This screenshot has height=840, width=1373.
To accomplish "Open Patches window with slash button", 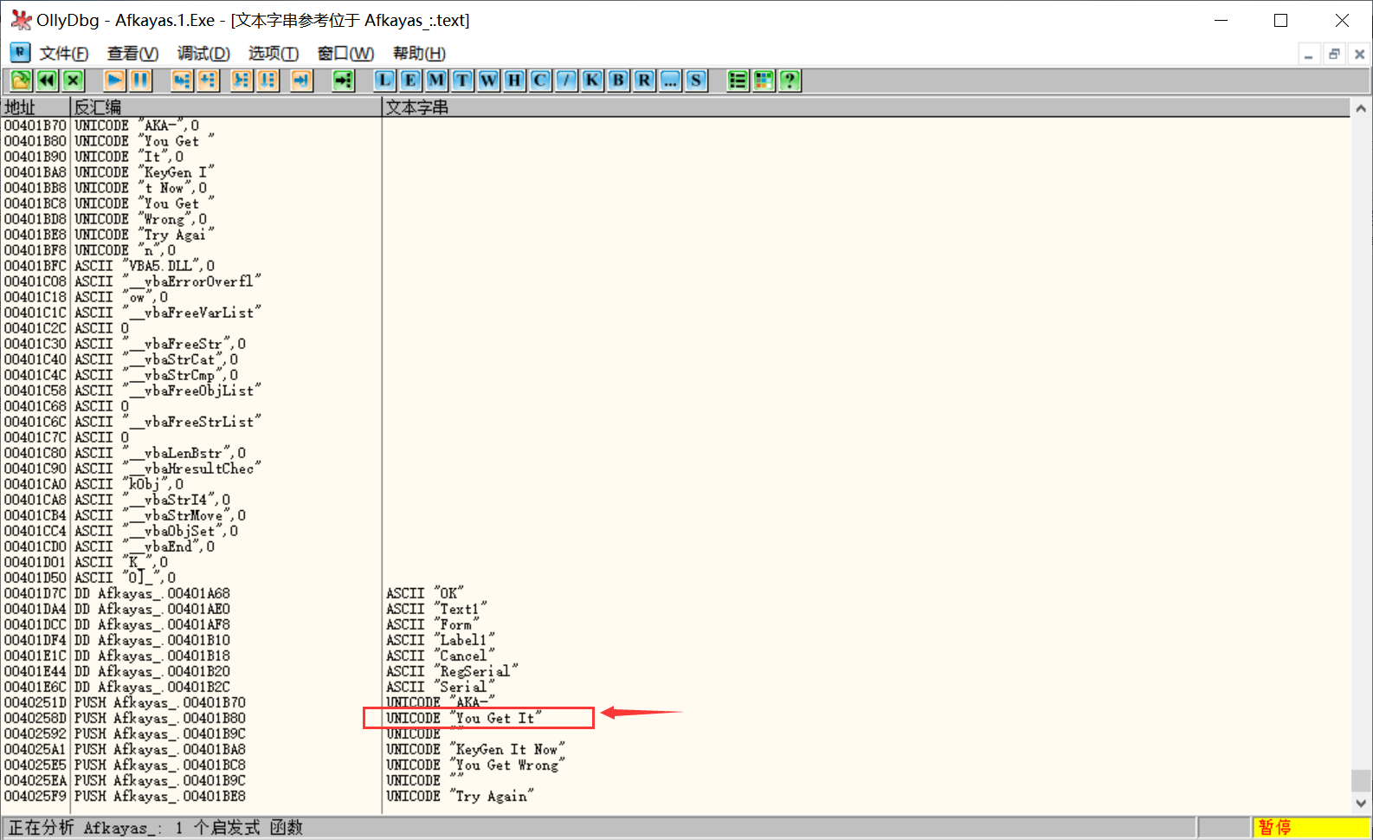I will coord(566,81).
